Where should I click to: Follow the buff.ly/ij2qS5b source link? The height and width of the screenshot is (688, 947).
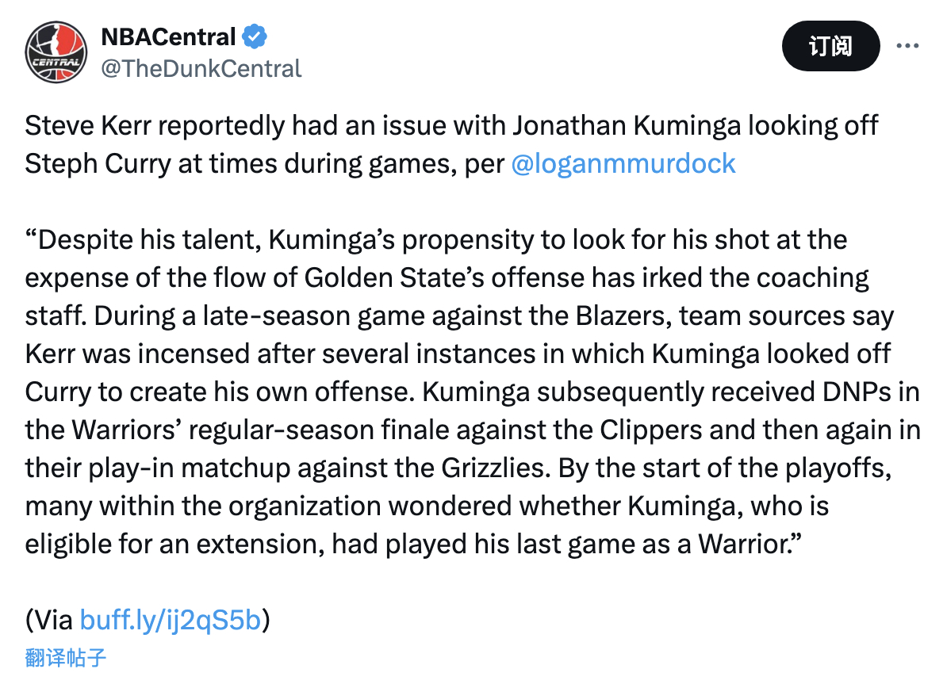(x=171, y=620)
